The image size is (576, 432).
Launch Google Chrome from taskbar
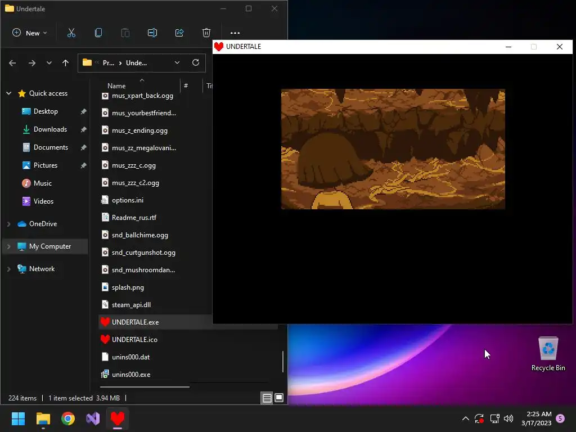click(x=68, y=418)
